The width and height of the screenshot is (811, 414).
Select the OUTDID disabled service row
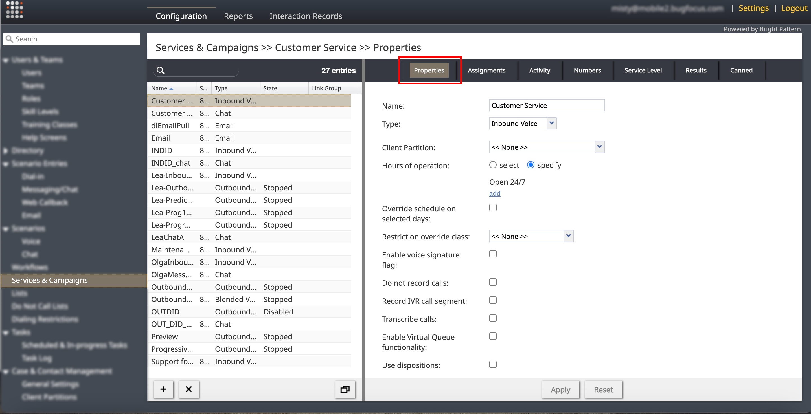coord(249,312)
